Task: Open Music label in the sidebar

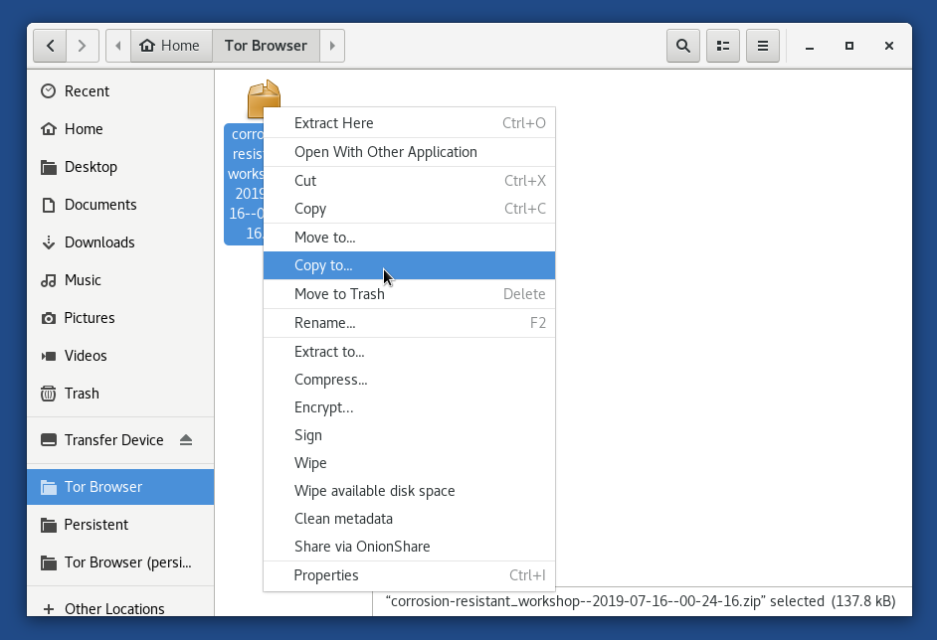Action: coord(84,280)
